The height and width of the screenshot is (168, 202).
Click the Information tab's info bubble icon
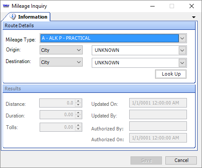(12, 17)
